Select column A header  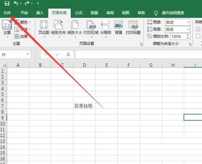(18, 65)
